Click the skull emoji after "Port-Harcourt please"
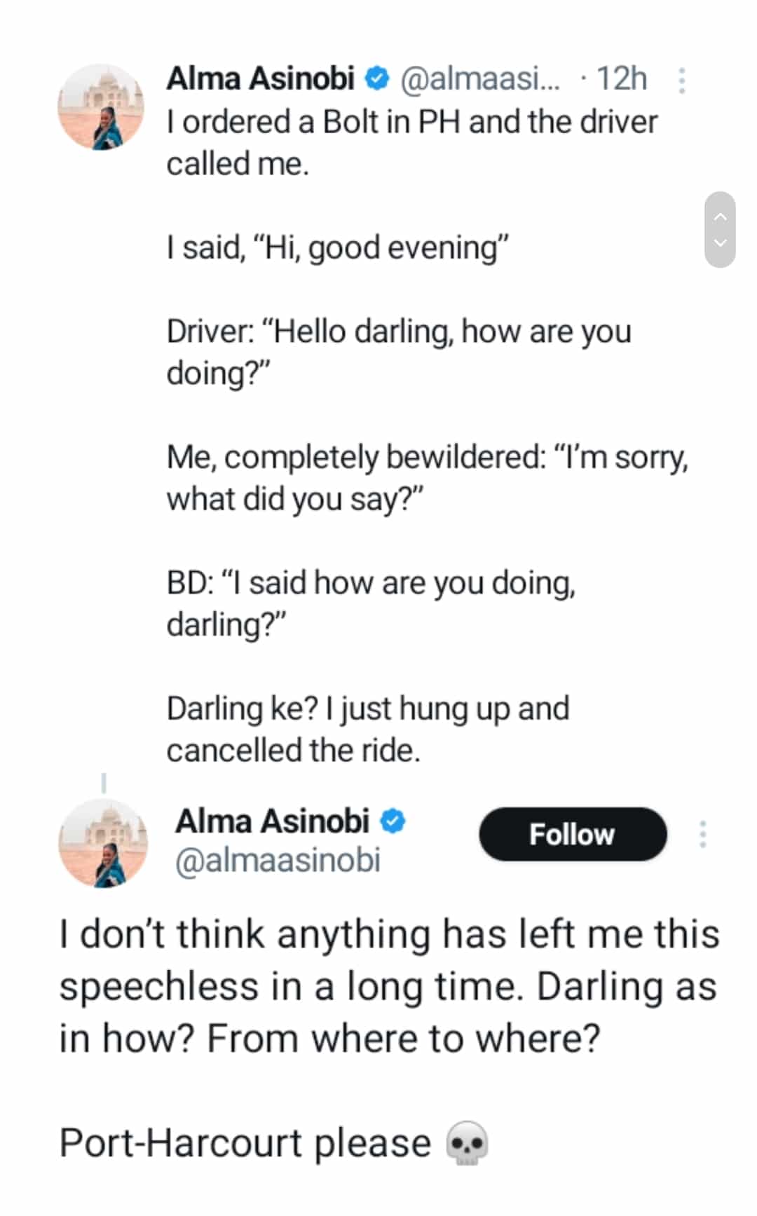Viewport: 757px width, 1216px height. click(x=468, y=1142)
